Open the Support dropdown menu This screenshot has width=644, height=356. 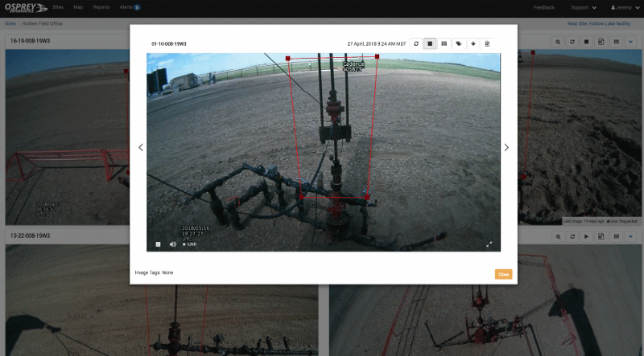tap(583, 7)
